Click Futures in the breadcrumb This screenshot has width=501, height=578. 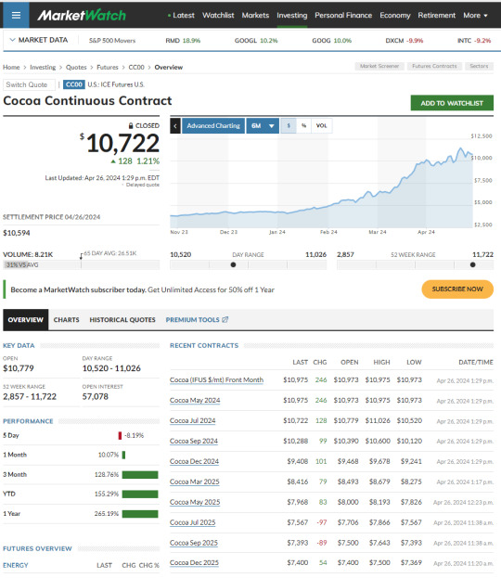coord(108,67)
